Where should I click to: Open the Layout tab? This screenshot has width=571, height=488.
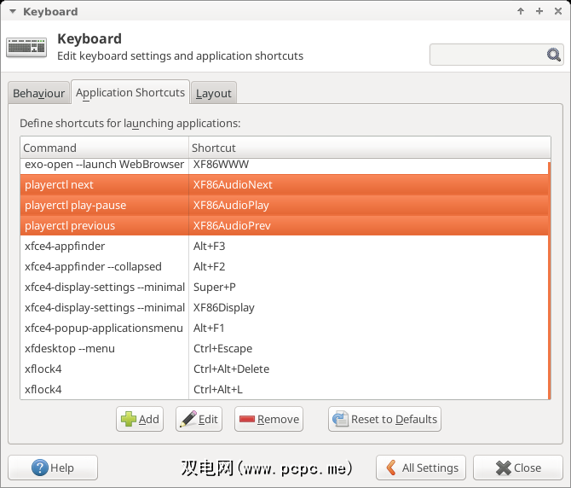213,93
